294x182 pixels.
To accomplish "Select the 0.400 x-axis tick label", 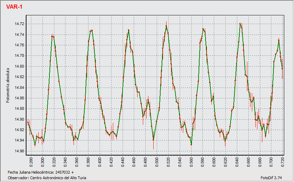I will click(x=100, y=161).
